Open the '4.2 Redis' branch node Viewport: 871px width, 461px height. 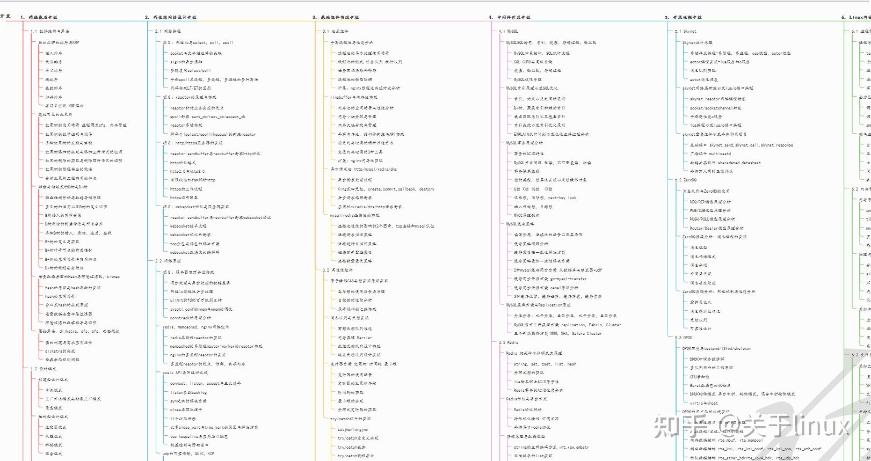tap(509, 342)
